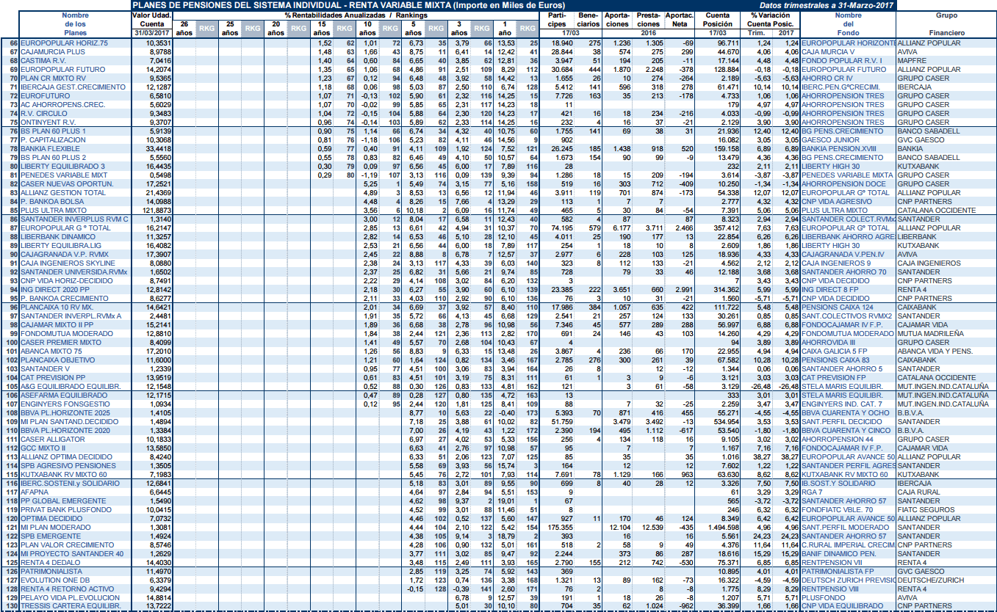Image resolution: width=997 pixels, height=612 pixels.
Task: Click unit value '33,4418' in BANKIA FLEXIBLE row
Action: [x=159, y=149]
